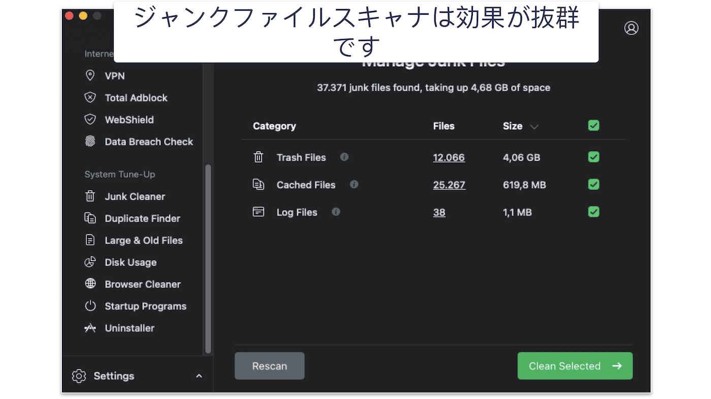Uncheck the Cached Files checkbox
Screen dimensions: 711x399
pyautogui.click(x=593, y=185)
